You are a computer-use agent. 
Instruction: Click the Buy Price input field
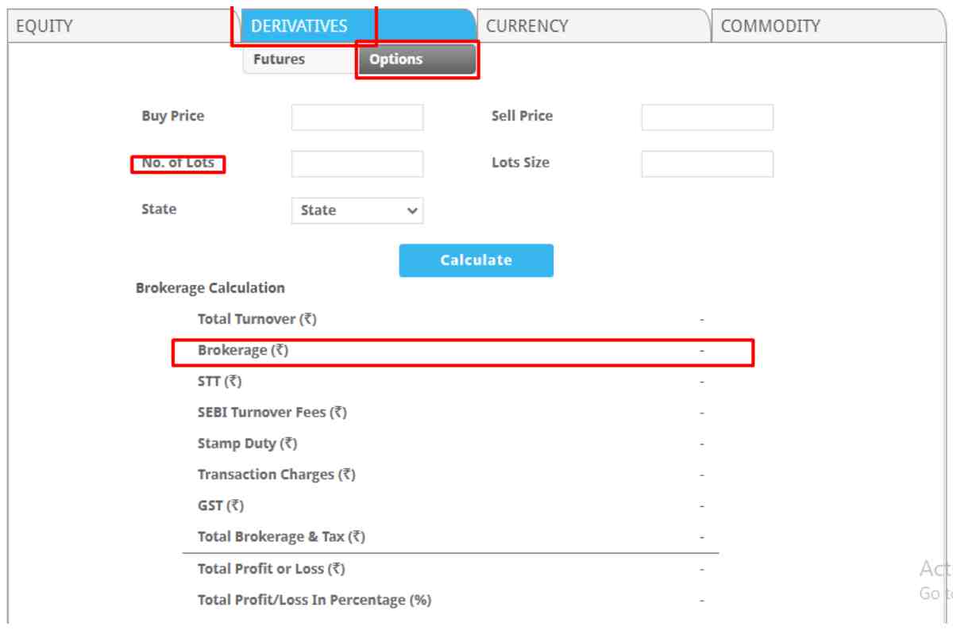(357, 117)
